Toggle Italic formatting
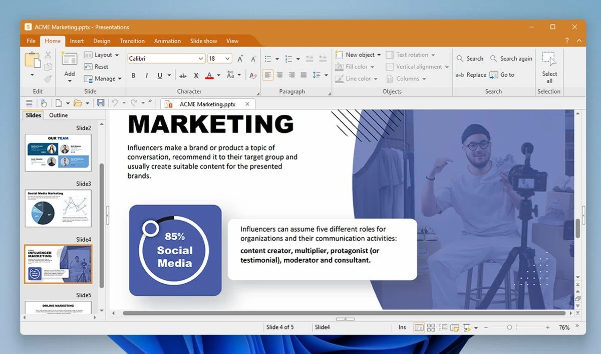The image size is (601, 354). (x=146, y=76)
